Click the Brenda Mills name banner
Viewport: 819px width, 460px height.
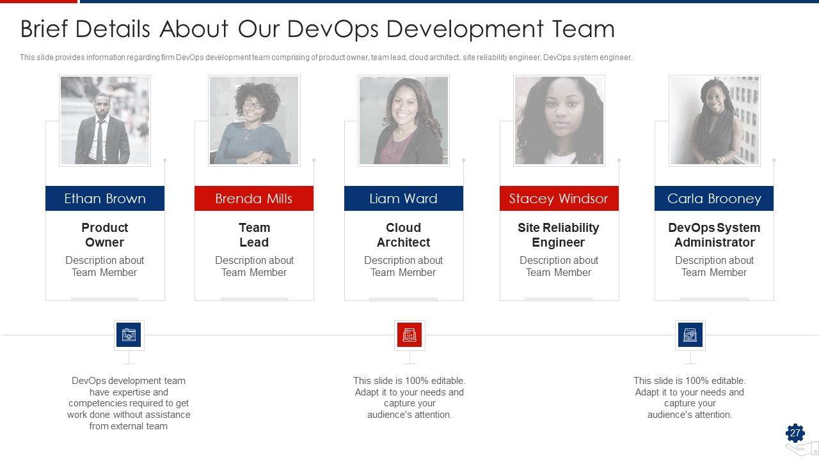click(254, 199)
